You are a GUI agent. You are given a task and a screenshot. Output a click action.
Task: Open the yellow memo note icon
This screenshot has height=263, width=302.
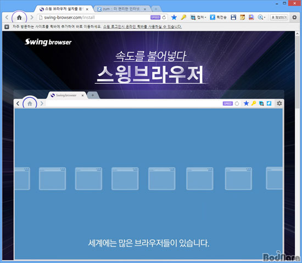242,18
